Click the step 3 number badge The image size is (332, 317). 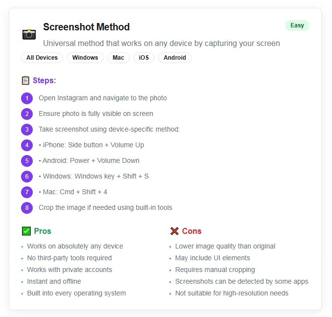click(26, 130)
